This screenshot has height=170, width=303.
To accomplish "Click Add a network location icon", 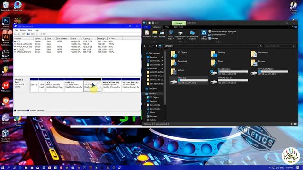I will point(192,35).
